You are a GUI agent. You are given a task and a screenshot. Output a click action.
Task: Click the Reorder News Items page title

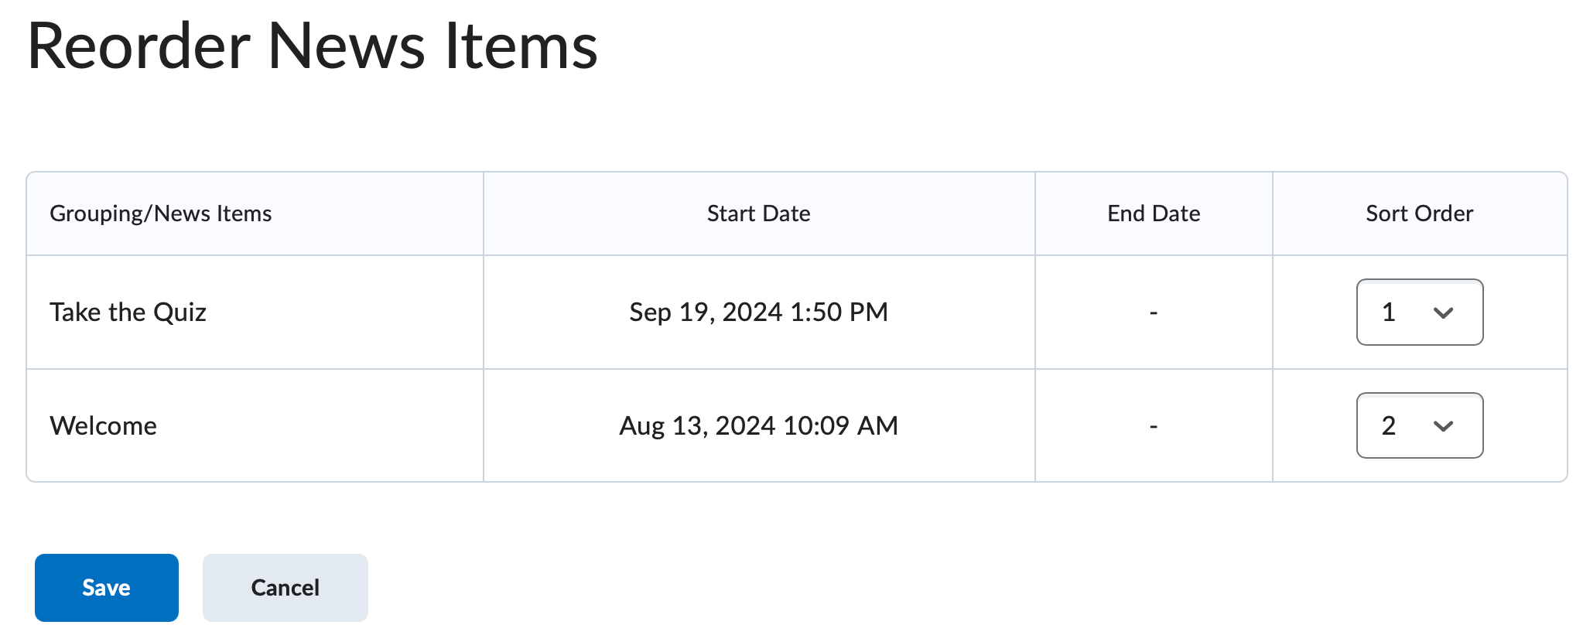click(313, 46)
